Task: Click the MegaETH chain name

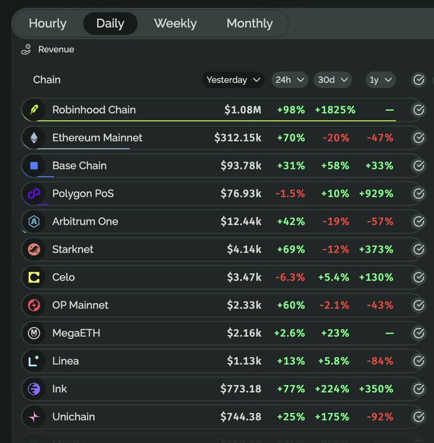Action: (x=76, y=333)
